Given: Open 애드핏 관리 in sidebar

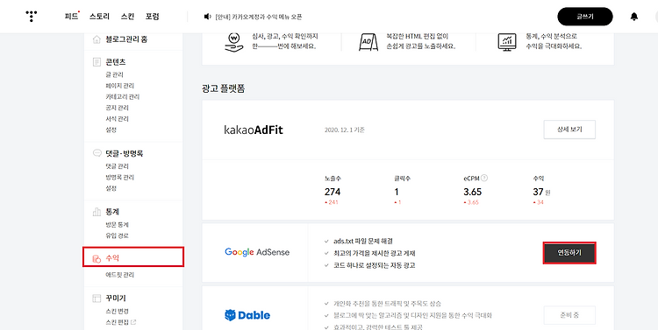Looking at the screenshot, I should tap(120, 275).
